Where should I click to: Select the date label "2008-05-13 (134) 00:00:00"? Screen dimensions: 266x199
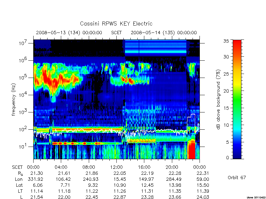[69, 33]
